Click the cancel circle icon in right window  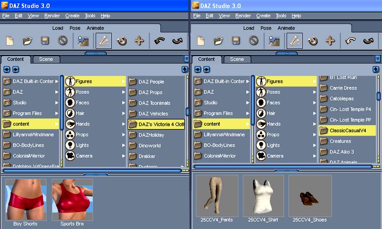pyautogui.click(x=253, y=41)
